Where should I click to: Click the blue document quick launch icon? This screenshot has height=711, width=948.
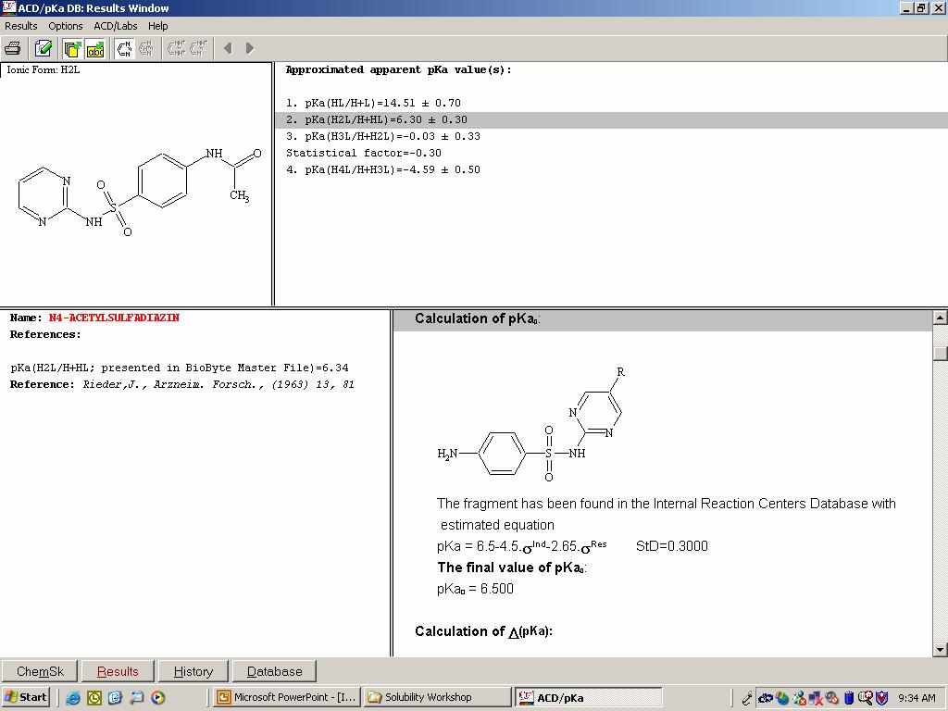pyautogui.click(x=116, y=698)
